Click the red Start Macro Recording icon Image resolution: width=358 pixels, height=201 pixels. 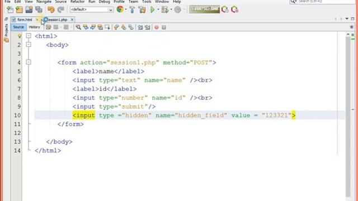tap(157, 27)
